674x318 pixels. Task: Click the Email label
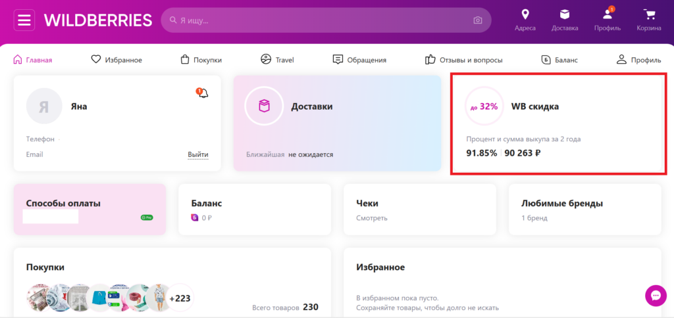tap(34, 154)
